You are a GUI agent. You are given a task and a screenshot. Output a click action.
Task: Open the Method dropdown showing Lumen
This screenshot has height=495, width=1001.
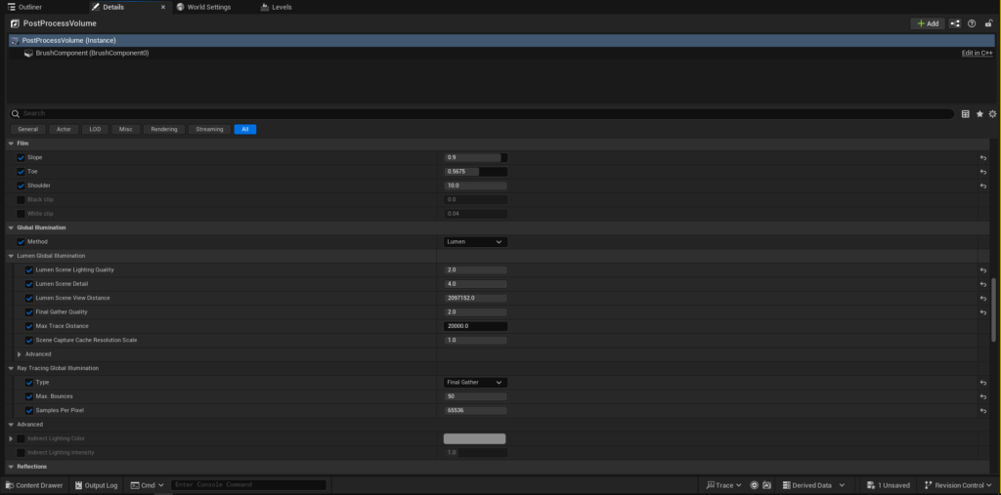(476, 242)
